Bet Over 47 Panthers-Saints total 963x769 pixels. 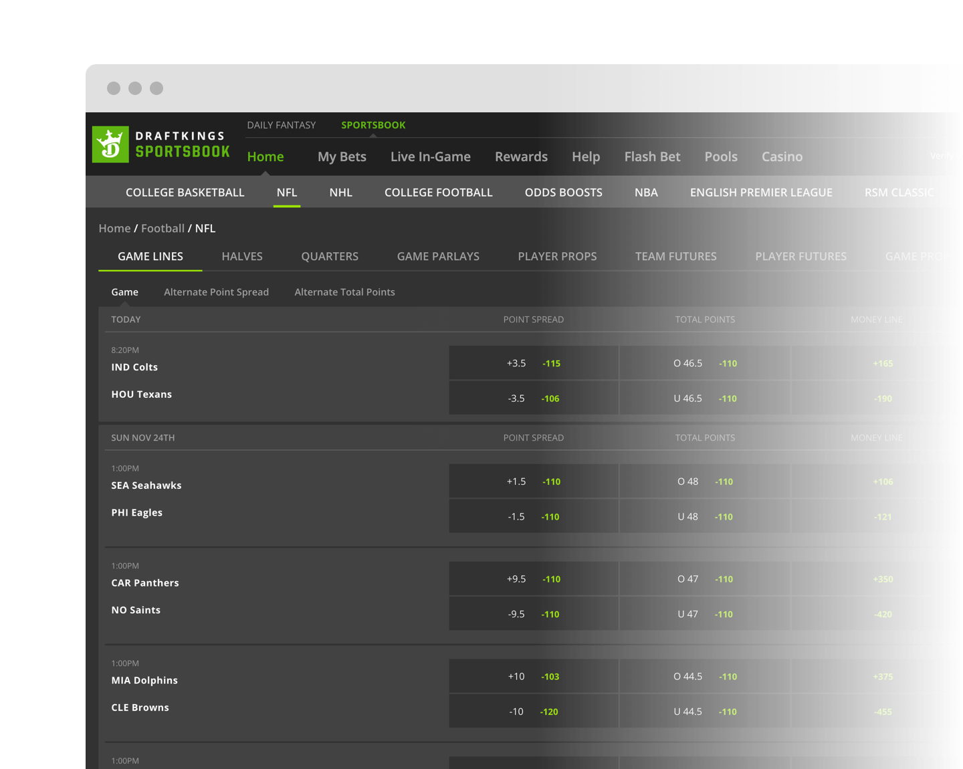pos(705,579)
